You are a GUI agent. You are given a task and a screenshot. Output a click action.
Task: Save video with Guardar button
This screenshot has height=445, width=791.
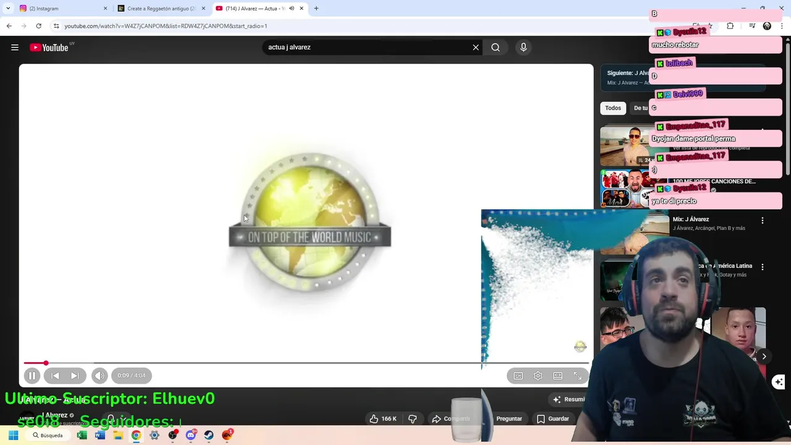(x=553, y=418)
